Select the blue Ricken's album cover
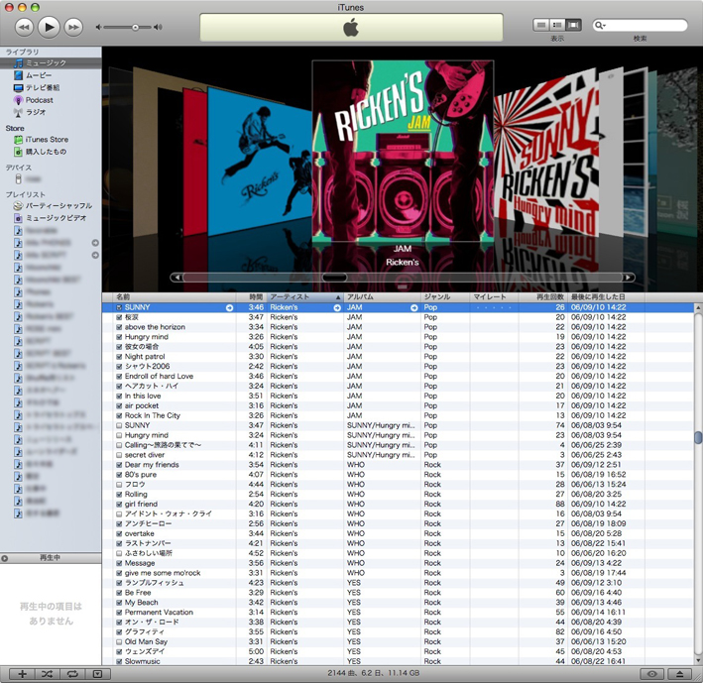This screenshot has height=683, width=703. pyautogui.click(x=259, y=163)
